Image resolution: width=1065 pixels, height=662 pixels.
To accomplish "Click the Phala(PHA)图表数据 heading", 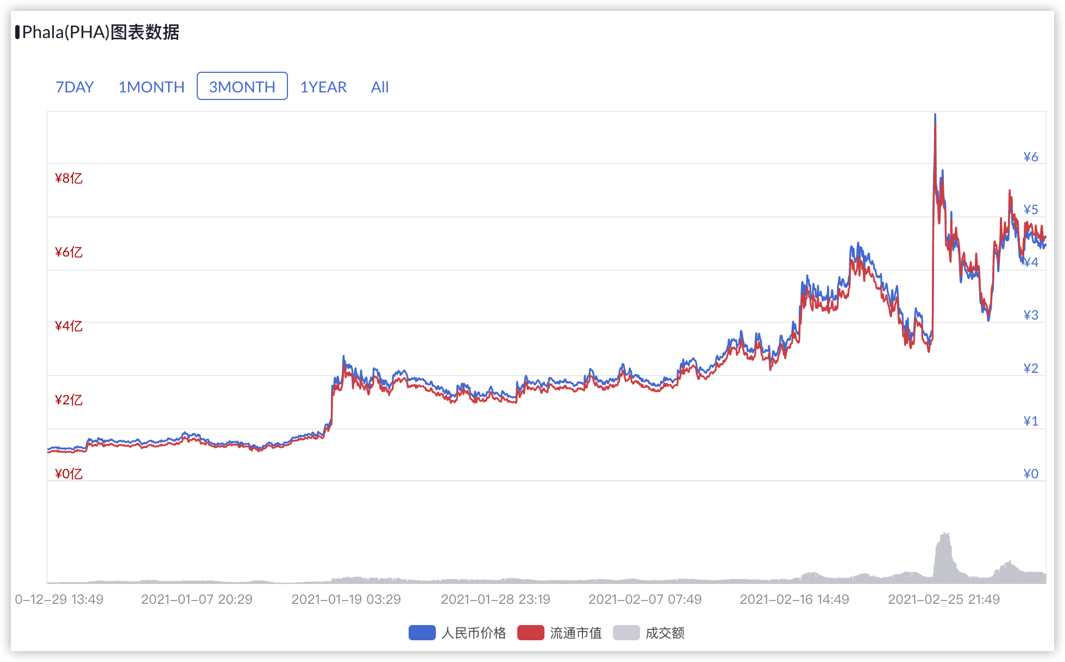I will (101, 33).
